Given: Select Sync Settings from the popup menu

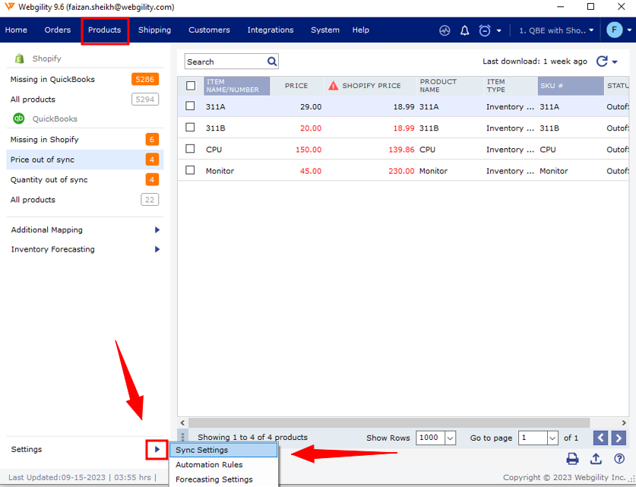Looking at the screenshot, I should (x=223, y=450).
